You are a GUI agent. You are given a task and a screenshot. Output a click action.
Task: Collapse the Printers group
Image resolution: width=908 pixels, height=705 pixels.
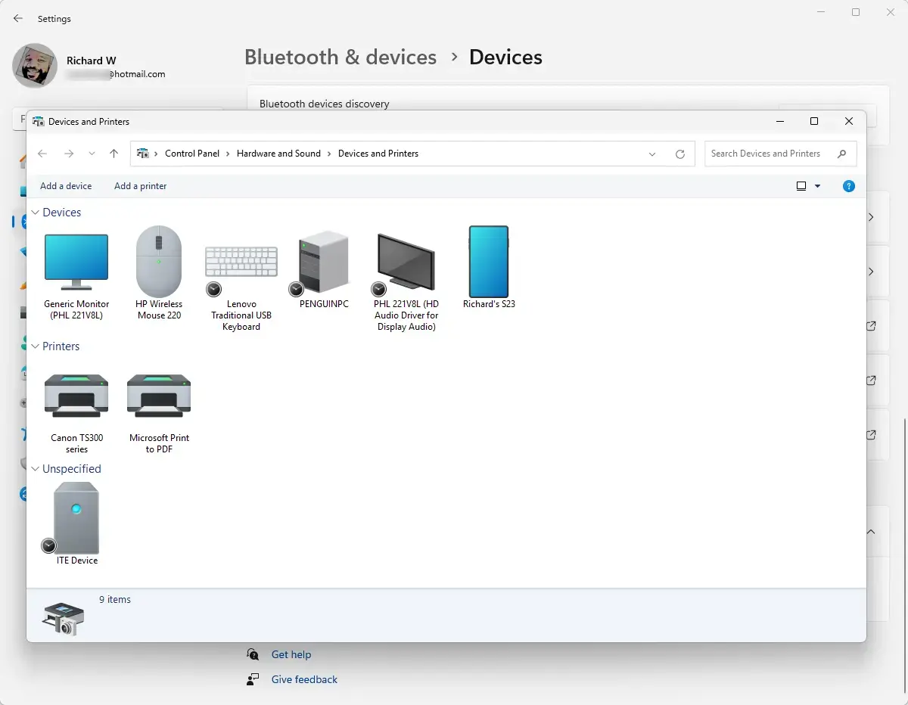36,346
